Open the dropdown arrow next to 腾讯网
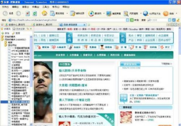The width and height of the screenshot is (181, 126). pos(104,14)
